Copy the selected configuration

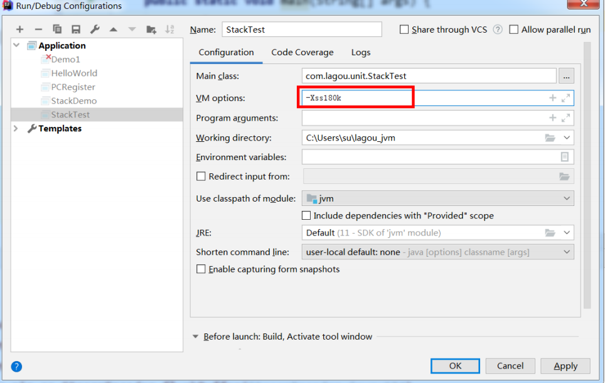(x=57, y=30)
